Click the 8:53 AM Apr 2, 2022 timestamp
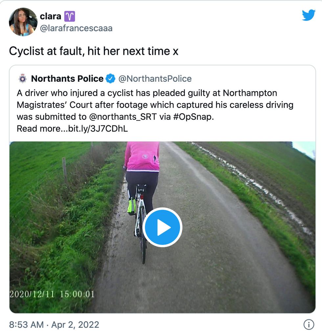322x334 pixels. tap(54, 324)
